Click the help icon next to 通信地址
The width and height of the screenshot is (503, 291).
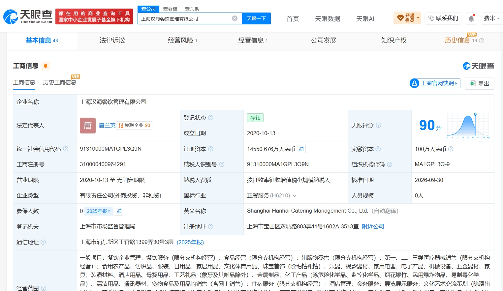(x=43, y=242)
